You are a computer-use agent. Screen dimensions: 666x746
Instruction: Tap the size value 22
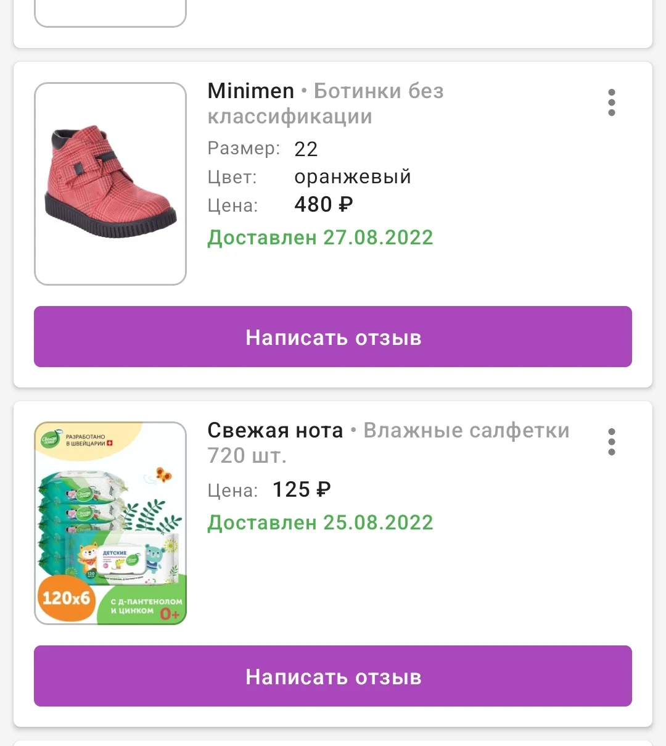click(306, 149)
